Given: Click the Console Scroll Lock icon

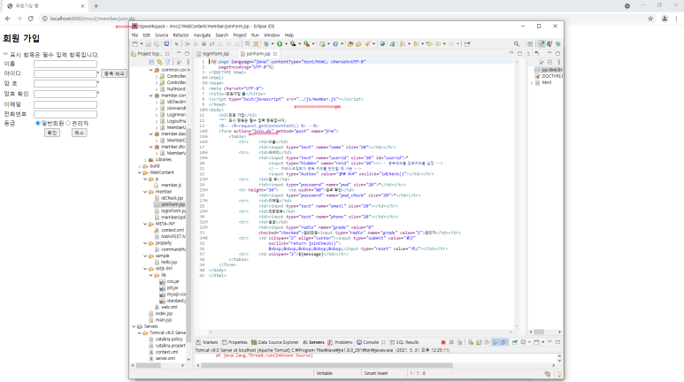Looking at the screenshot, I should click(x=479, y=342).
